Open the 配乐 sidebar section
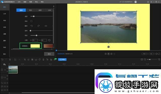The image size is (161, 94). click(x=5, y=54)
